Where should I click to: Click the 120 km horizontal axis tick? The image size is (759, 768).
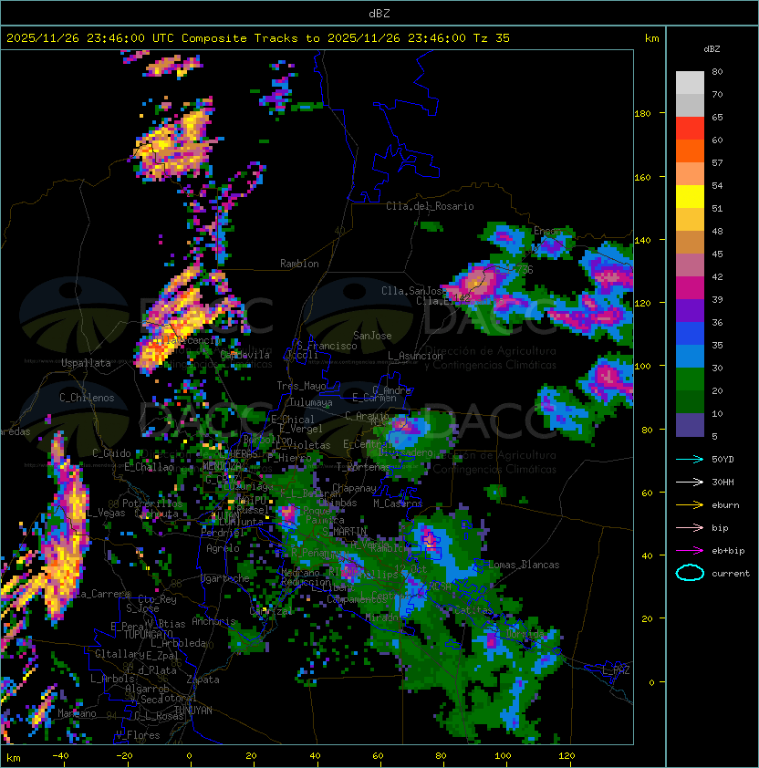tap(567, 756)
